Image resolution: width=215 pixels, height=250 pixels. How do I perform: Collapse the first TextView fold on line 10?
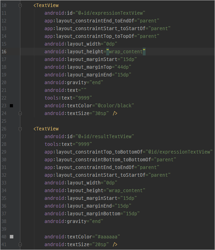20,6
